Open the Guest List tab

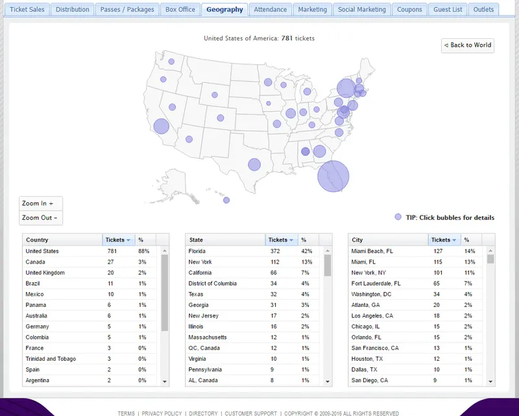[x=448, y=9]
